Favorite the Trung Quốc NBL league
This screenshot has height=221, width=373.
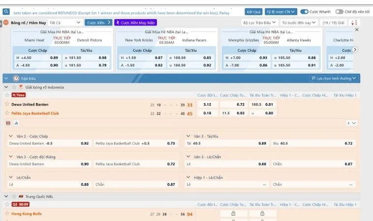point(14,196)
